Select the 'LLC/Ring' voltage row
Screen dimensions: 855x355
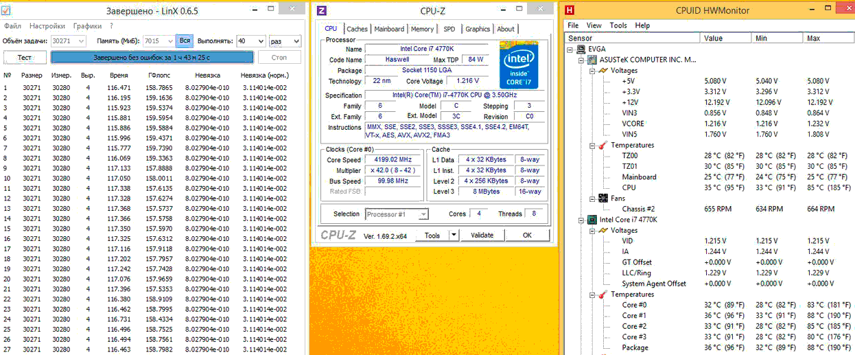[710, 273]
